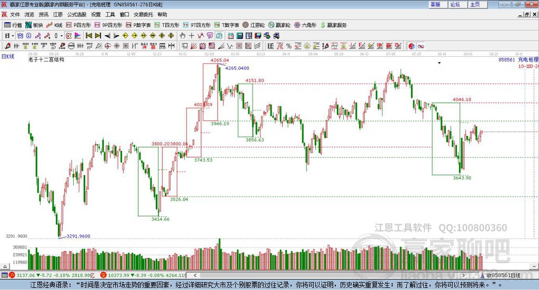Image resolution: width=539 pixels, height=290 pixels.
Task: Open the T四方形 tool
Action: point(167,25)
